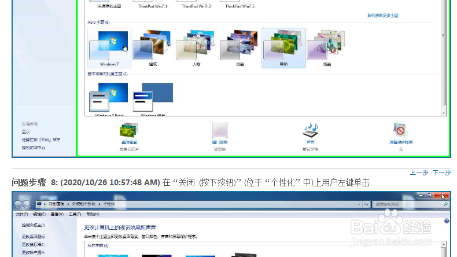Click ThinkPad Win7_3 theme label
The height and width of the screenshot is (257, 457).
(x=240, y=6)
